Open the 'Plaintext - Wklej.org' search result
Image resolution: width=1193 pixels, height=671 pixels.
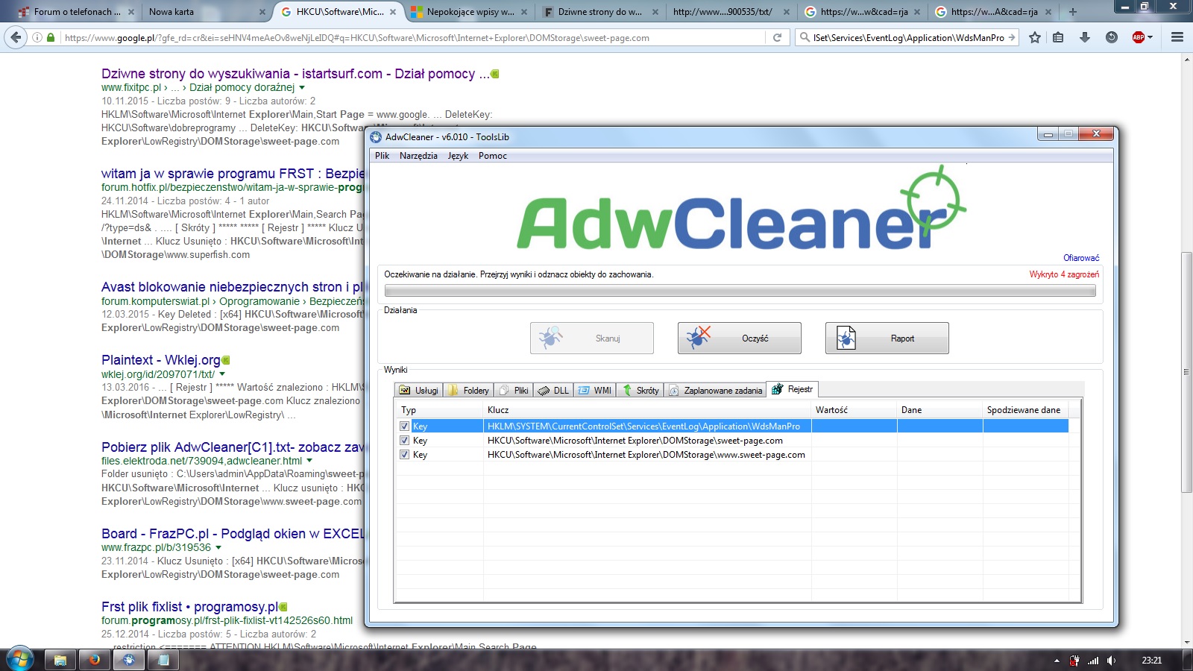click(x=160, y=360)
